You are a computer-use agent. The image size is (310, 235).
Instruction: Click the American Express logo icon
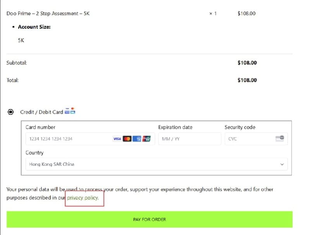(x=137, y=139)
